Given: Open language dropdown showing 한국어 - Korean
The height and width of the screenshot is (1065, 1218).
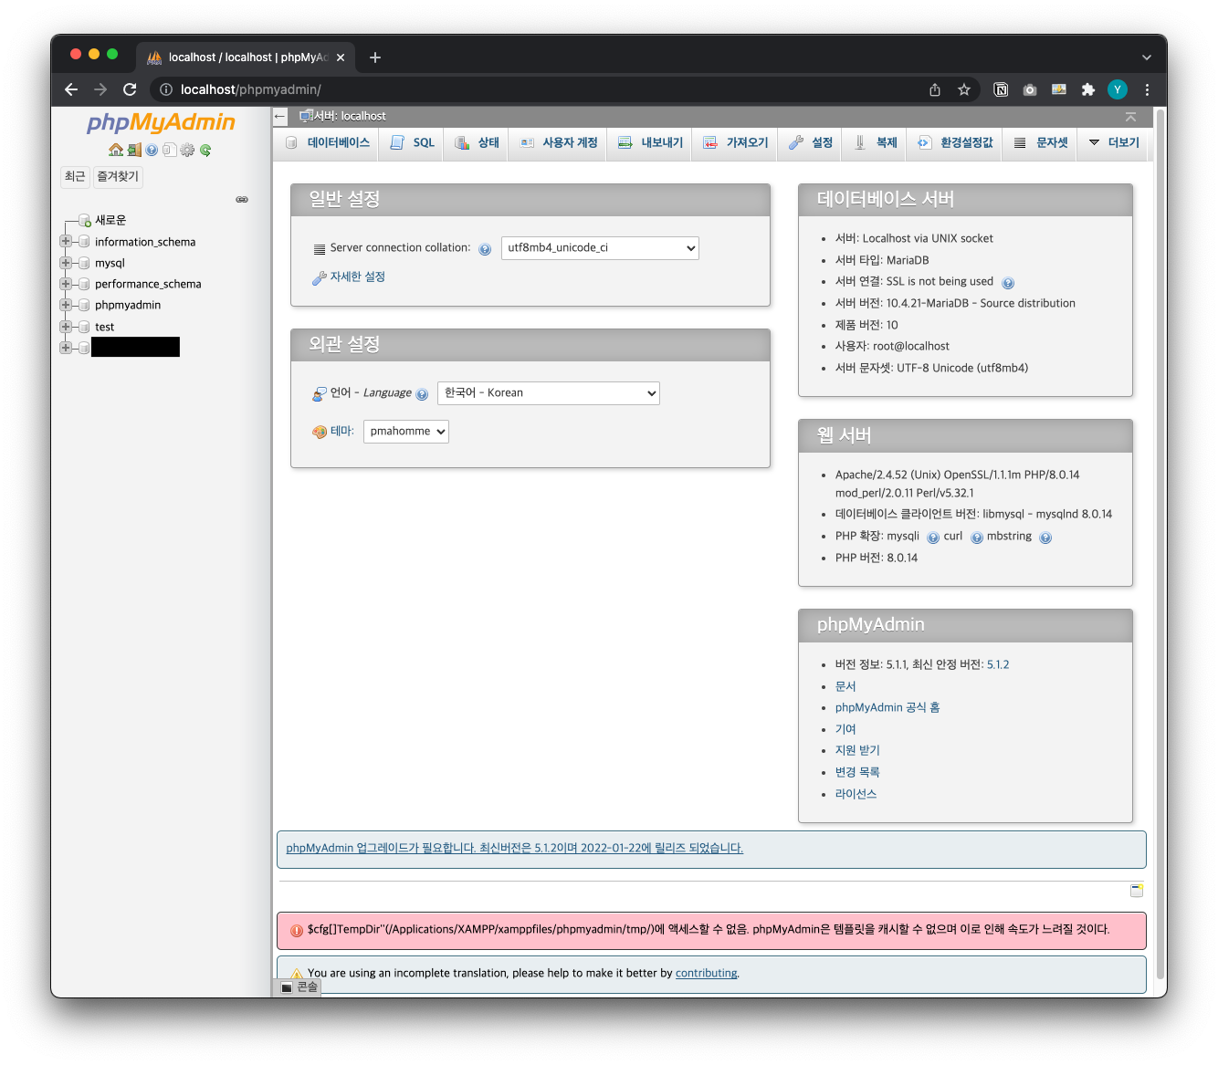Looking at the screenshot, I should pos(548,393).
